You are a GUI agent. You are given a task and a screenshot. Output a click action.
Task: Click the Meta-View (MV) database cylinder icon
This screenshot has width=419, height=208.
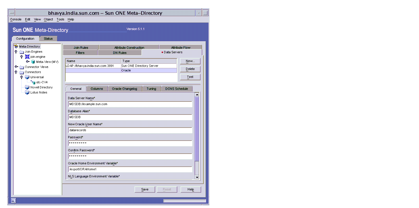tap(33, 62)
